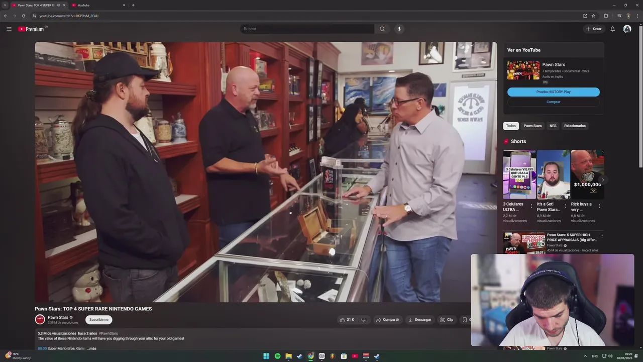Open the Rick buys a very short thumbnail
Screen dimensions: 643x362
pyautogui.click(x=587, y=174)
